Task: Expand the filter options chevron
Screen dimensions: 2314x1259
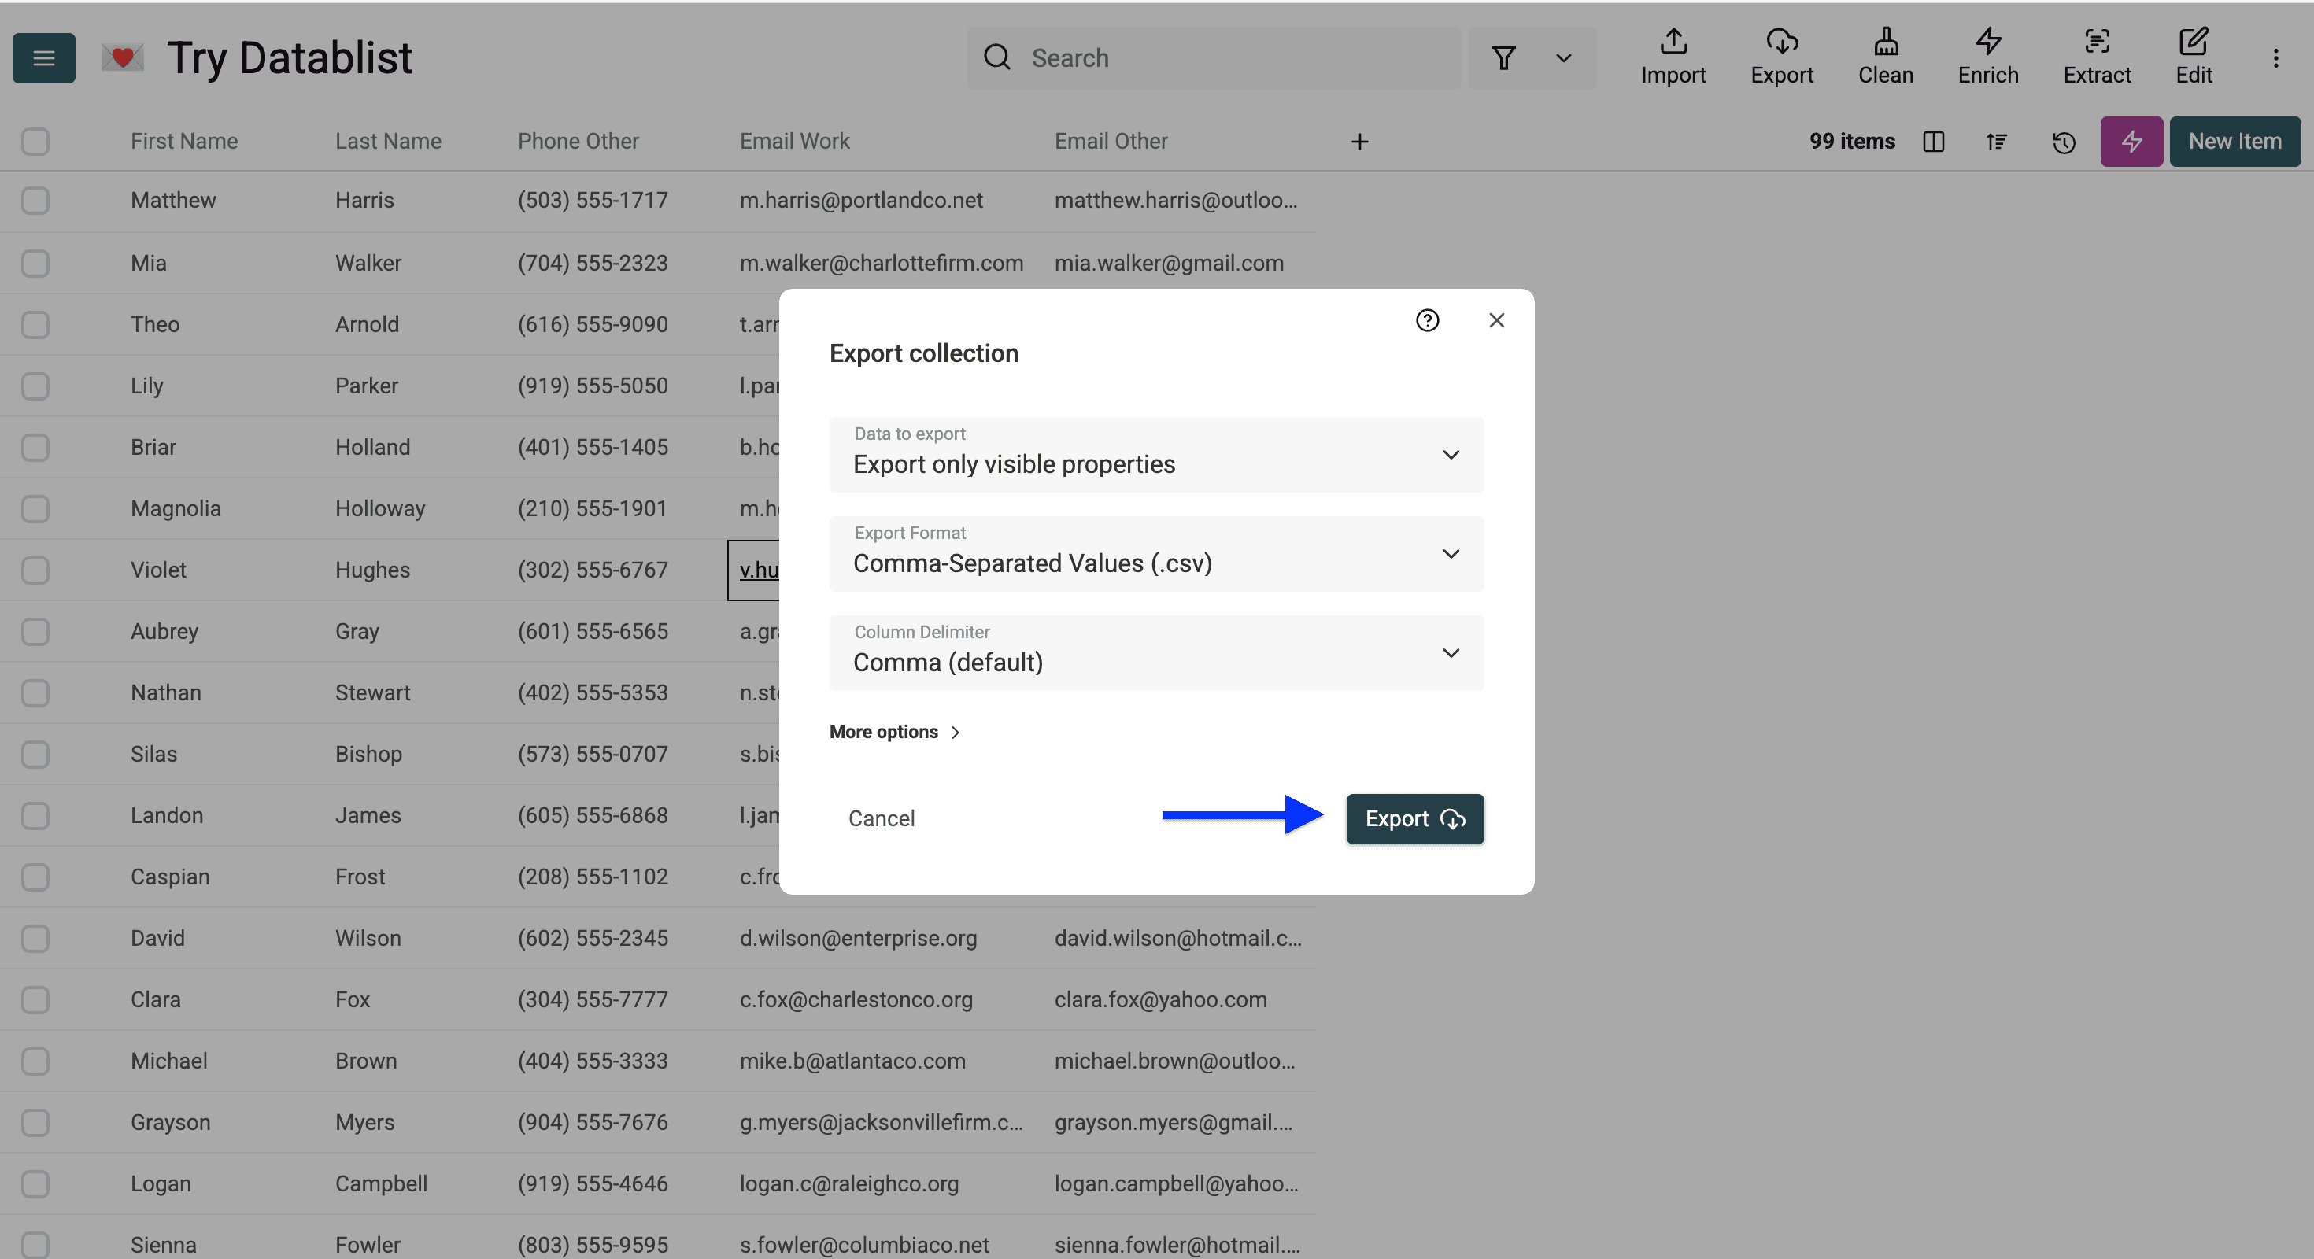Action: click(1563, 57)
